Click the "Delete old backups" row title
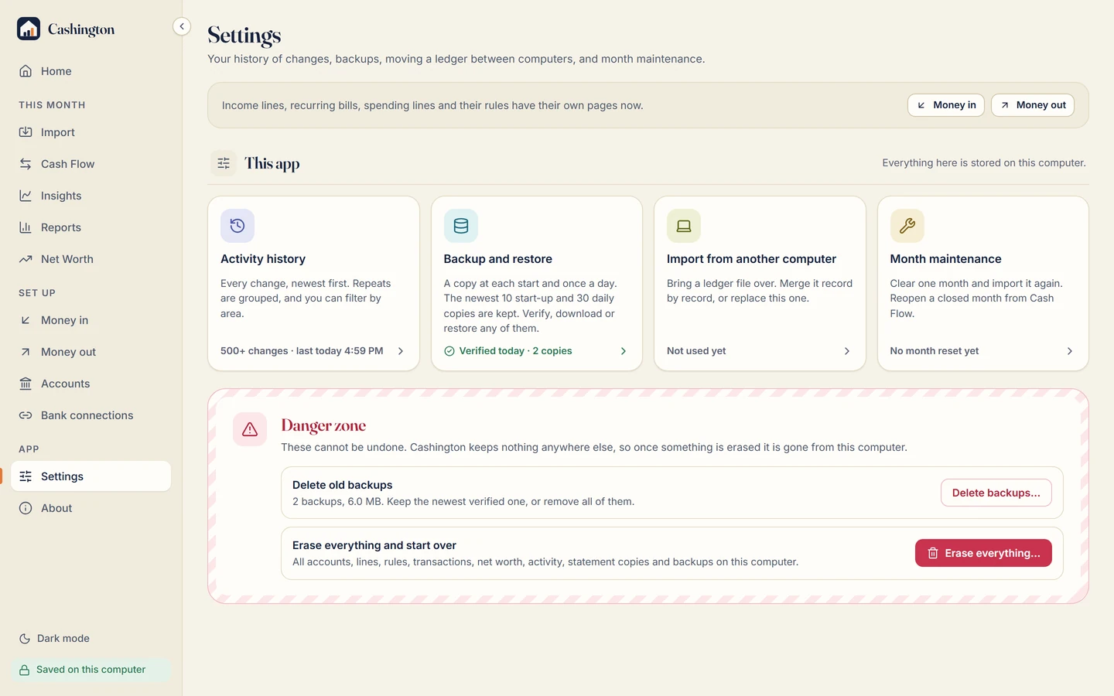 (343, 485)
